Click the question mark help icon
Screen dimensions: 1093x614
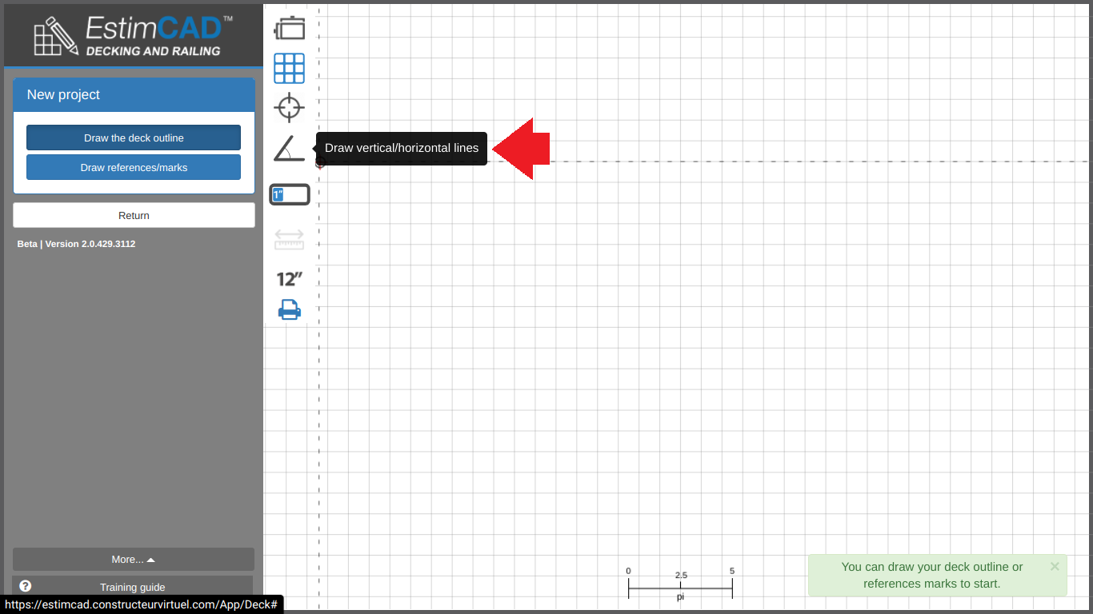26,586
